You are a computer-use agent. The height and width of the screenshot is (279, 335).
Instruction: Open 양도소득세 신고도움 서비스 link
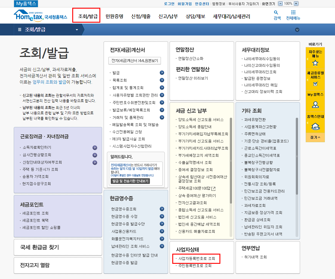pos(201,120)
